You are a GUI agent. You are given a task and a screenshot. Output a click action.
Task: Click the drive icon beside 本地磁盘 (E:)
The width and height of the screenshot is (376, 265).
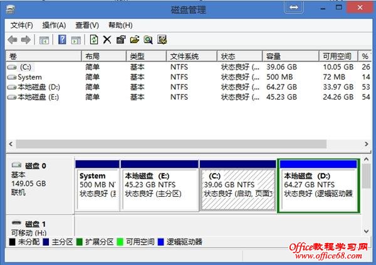pos(12,97)
